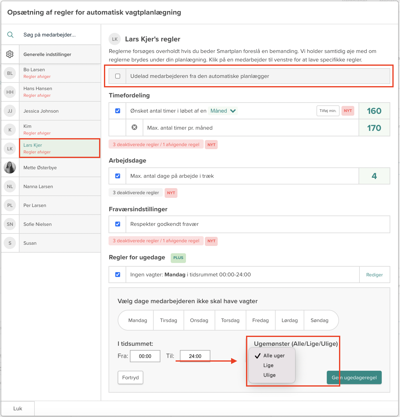
Task: Toggle Respekter godkendt fravær checkbox
Action: tap(118, 224)
